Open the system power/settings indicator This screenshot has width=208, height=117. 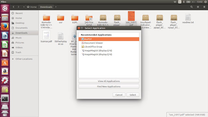coord(205,2)
